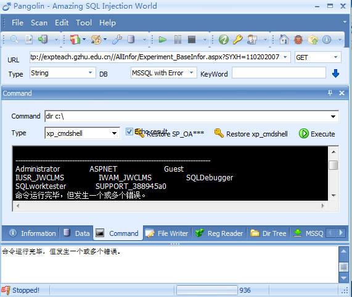This screenshot has width=352, height=297.
Task: Click the red bug report icon
Action: [298, 40]
